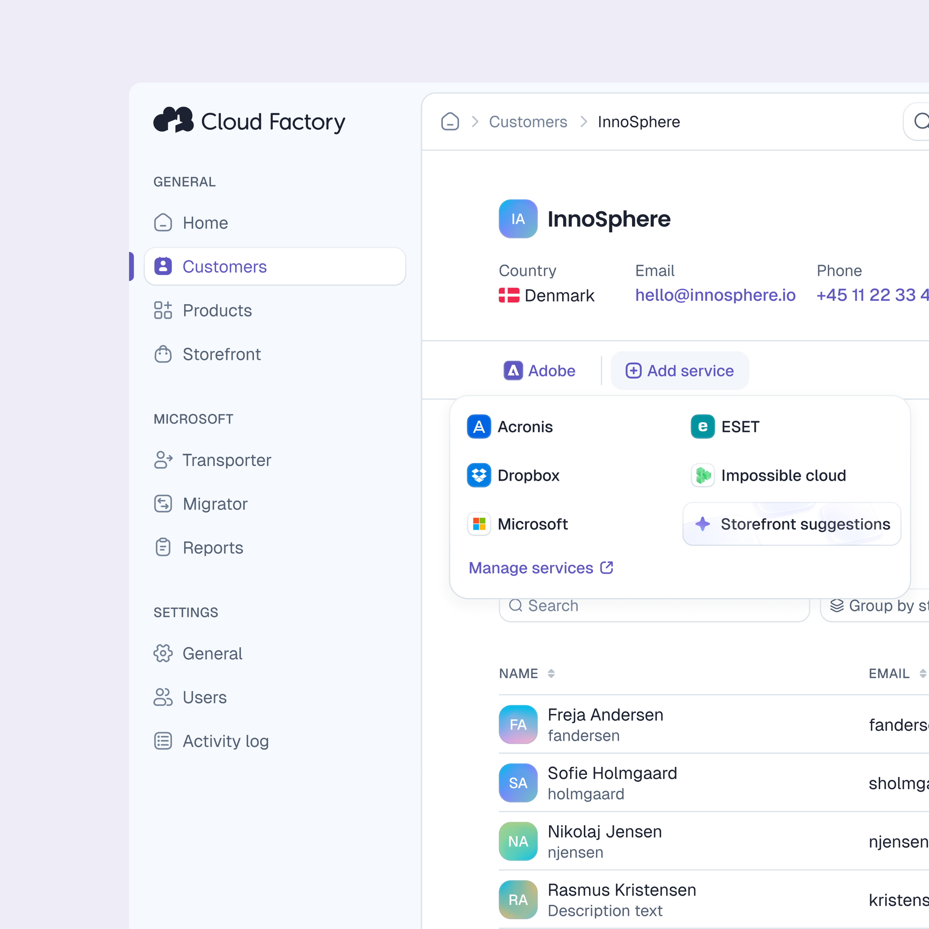Click the +45 phone number link
This screenshot has width=929, height=929.
tap(872, 295)
